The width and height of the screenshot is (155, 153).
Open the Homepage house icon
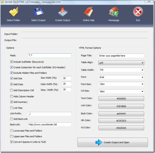tap(114, 12)
